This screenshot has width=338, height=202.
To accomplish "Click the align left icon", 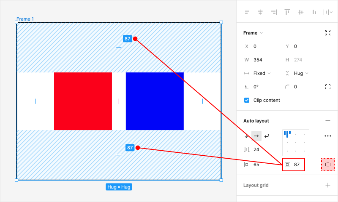I will tap(247, 12).
